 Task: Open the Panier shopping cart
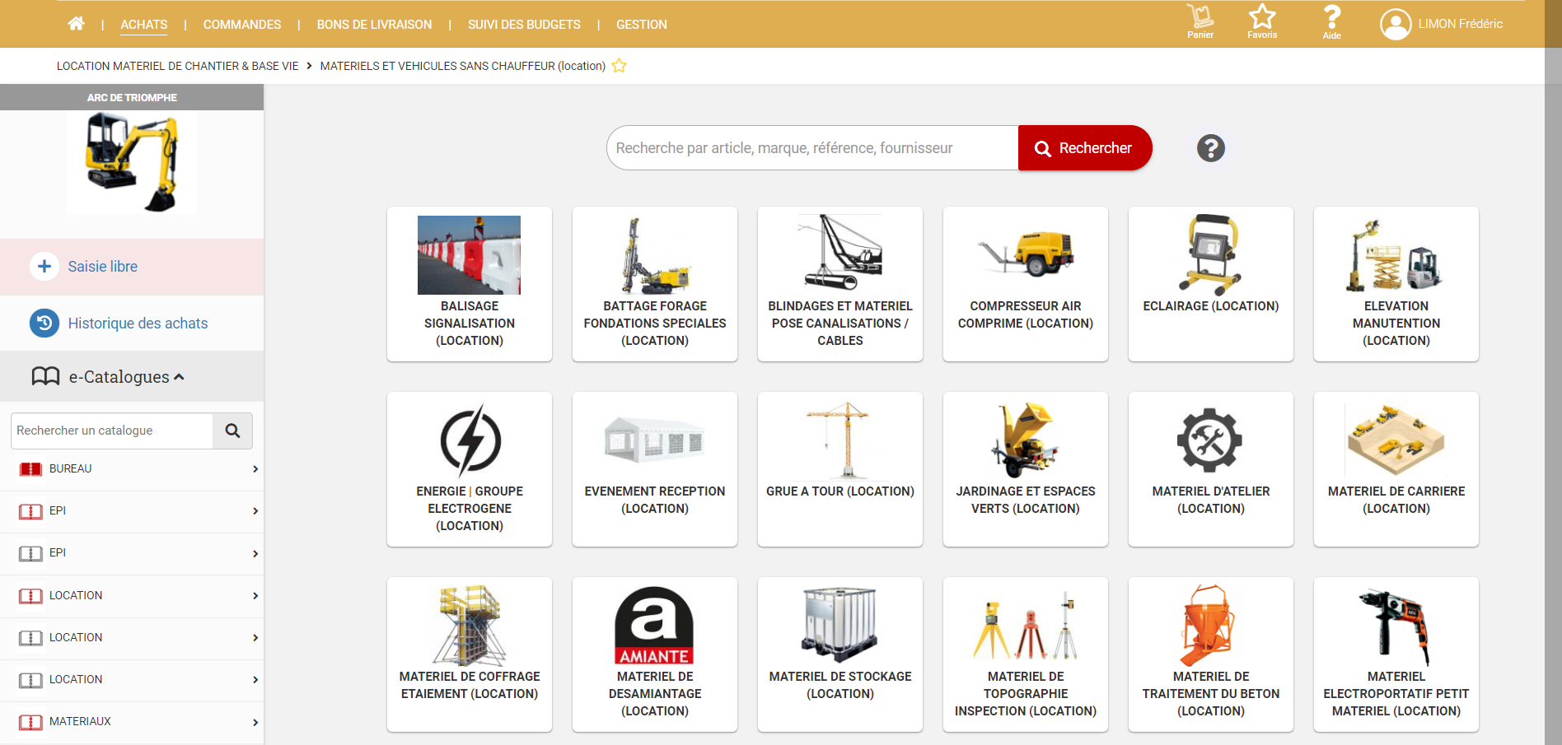pos(1200,21)
